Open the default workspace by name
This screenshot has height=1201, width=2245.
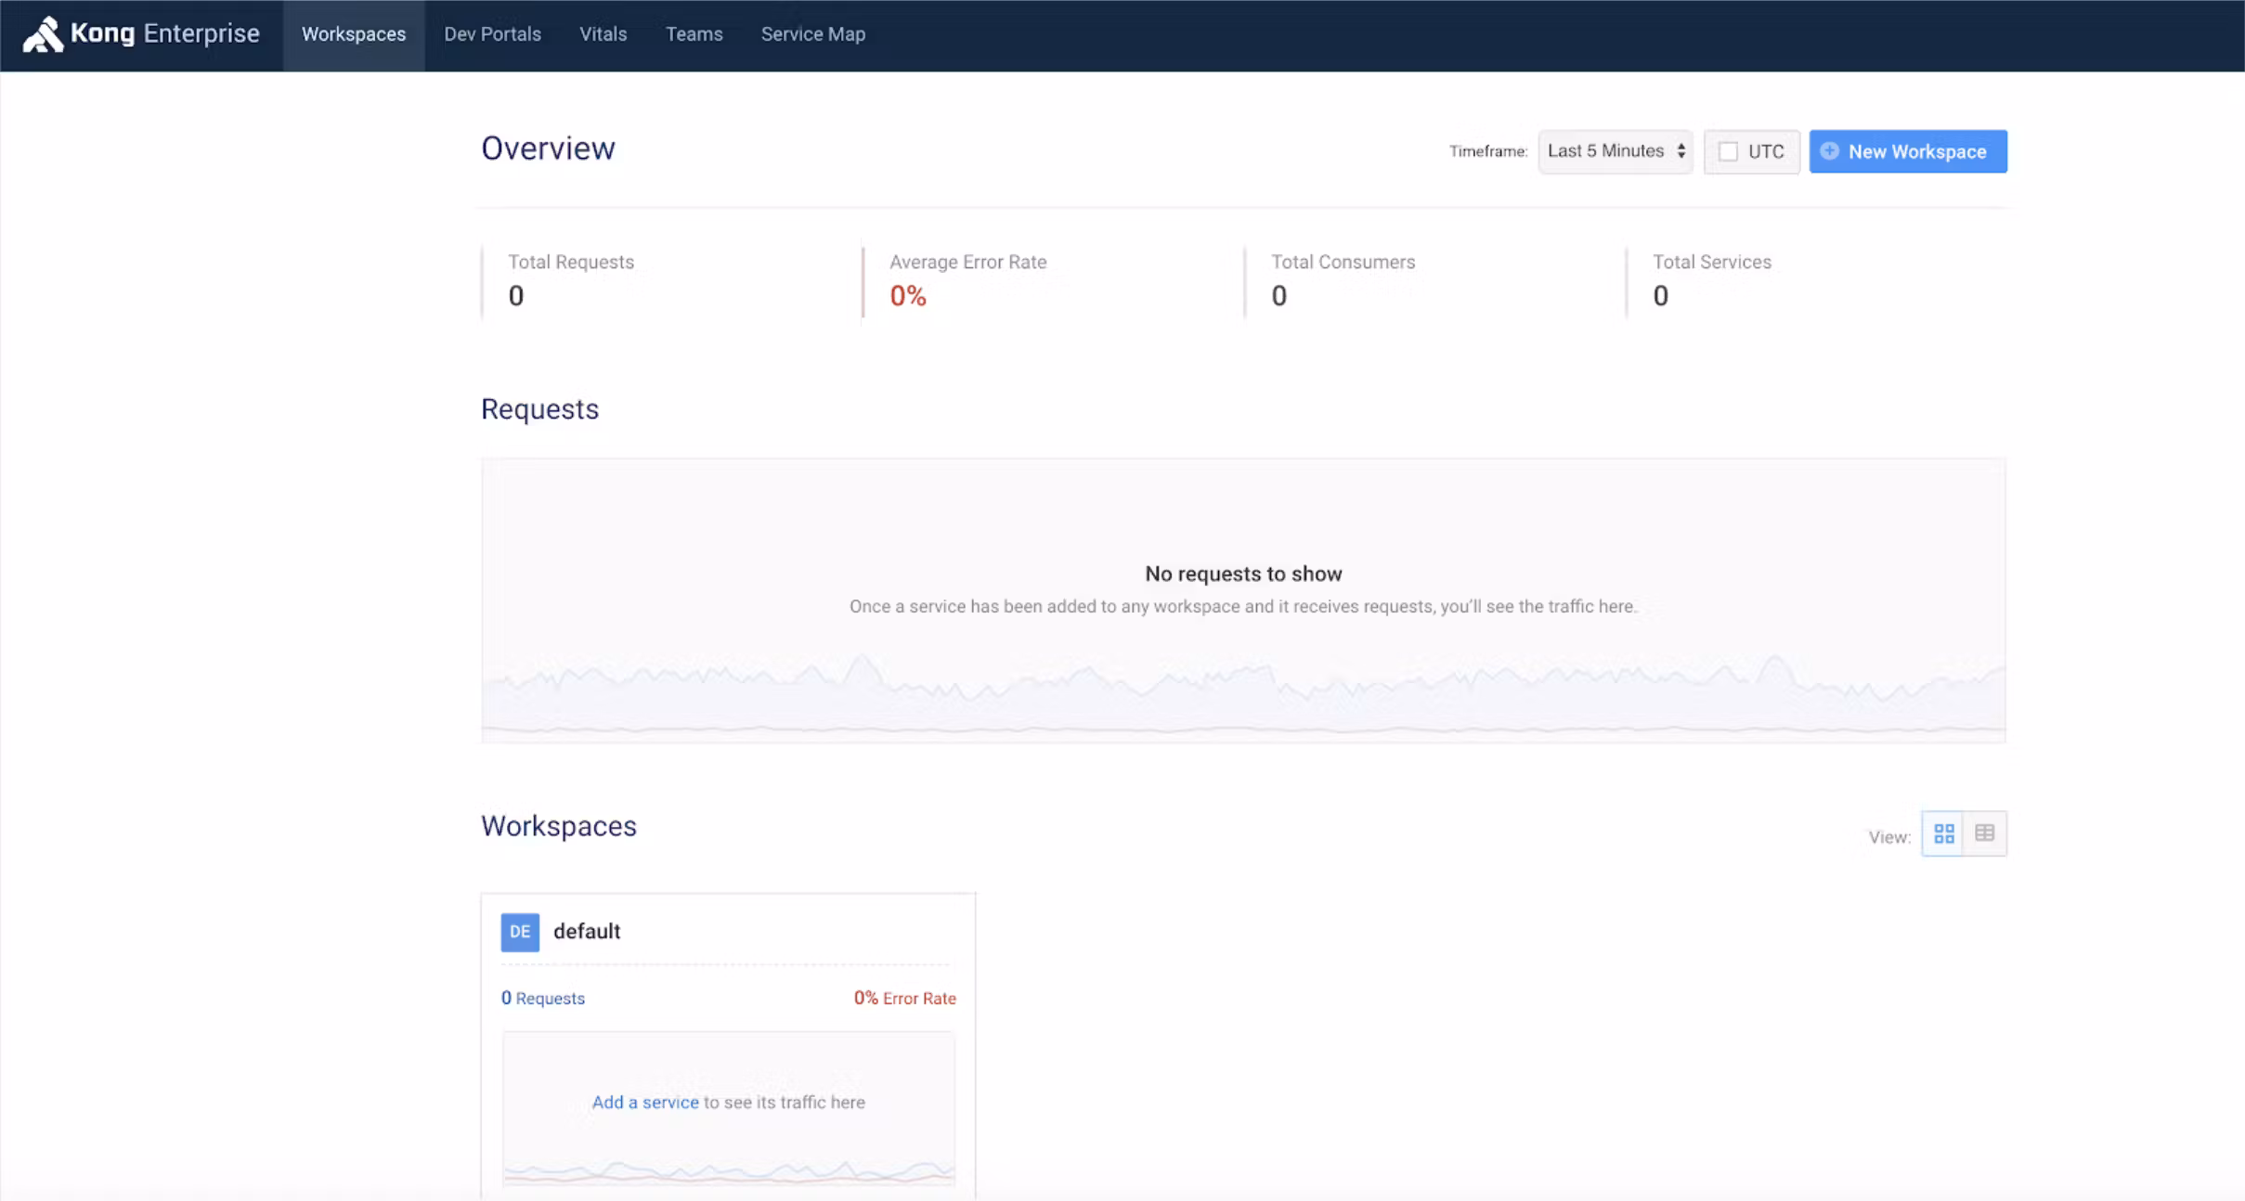click(x=587, y=931)
